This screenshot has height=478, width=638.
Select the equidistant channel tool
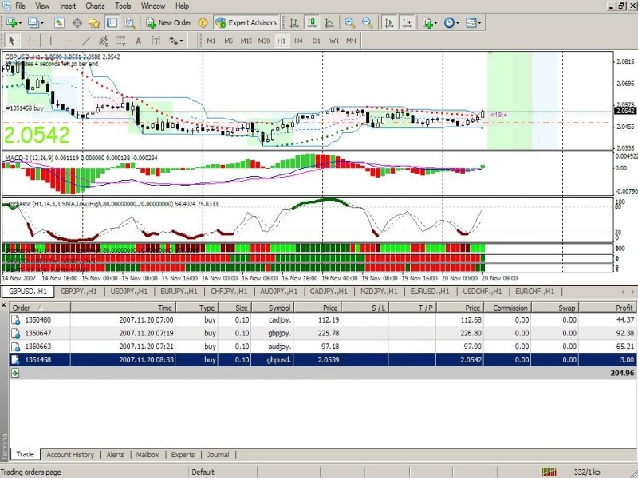tap(104, 41)
